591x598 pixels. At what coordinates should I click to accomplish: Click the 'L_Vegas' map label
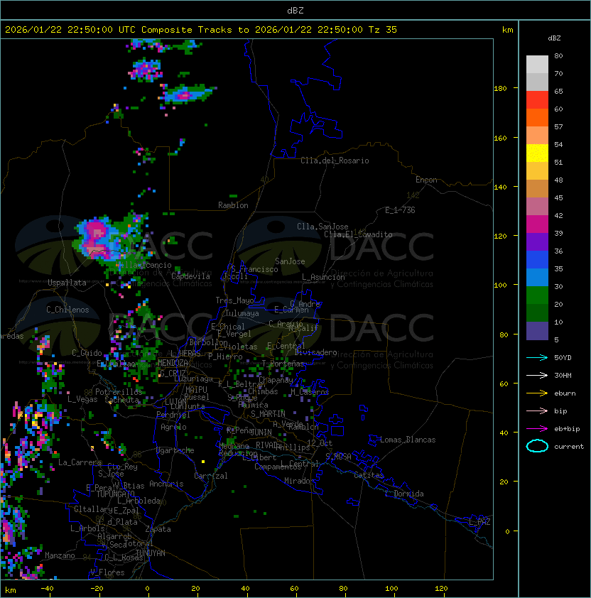click(x=82, y=399)
